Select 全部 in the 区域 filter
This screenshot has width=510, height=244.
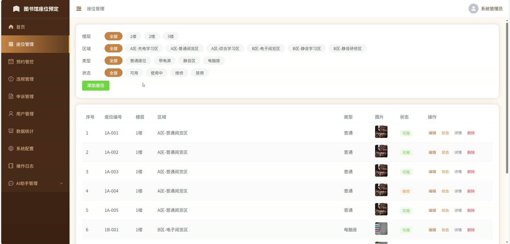click(x=113, y=48)
